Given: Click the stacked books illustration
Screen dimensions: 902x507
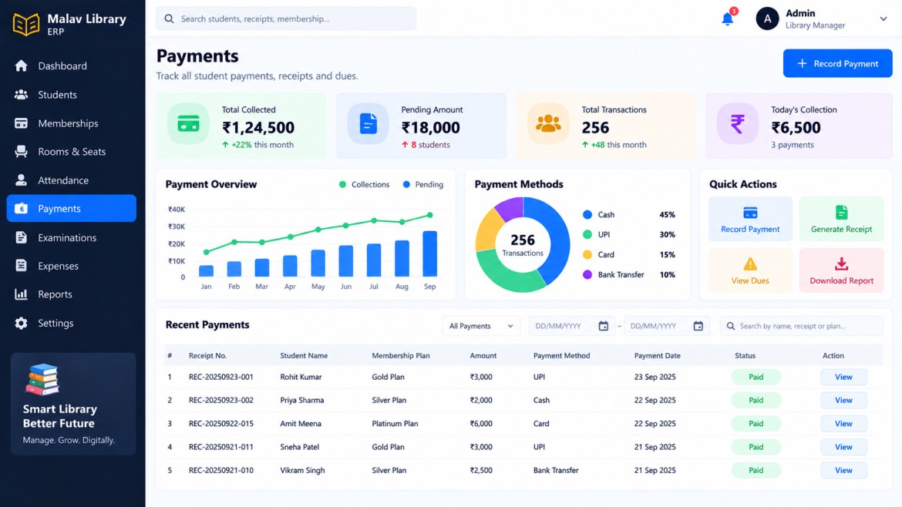Looking at the screenshot, I should [42, 379].
